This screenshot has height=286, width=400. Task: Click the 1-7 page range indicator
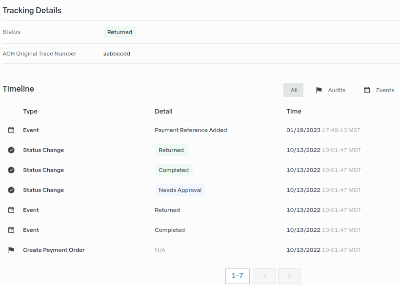coord(238,276)
